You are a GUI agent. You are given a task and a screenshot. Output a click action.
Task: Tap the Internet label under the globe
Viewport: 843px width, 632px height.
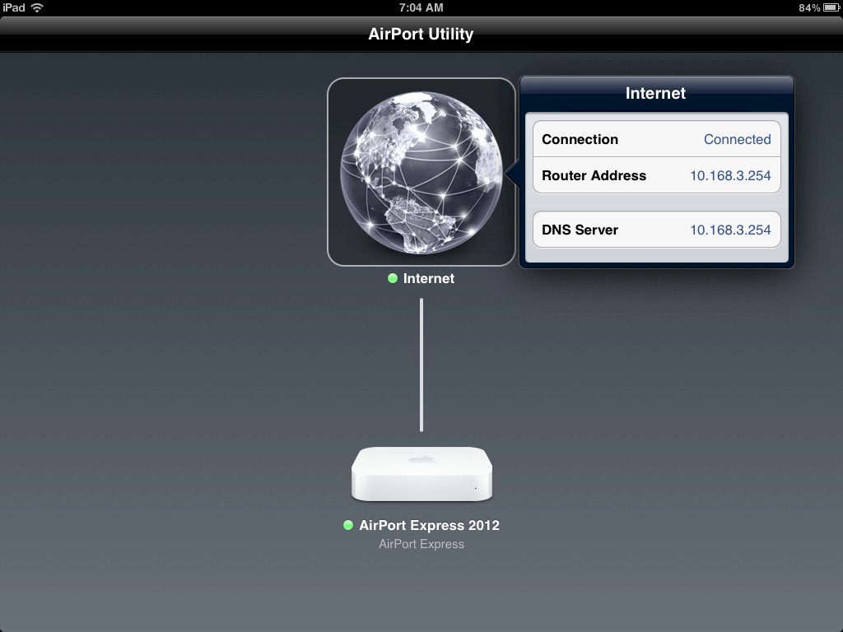(x=428, y=278)
